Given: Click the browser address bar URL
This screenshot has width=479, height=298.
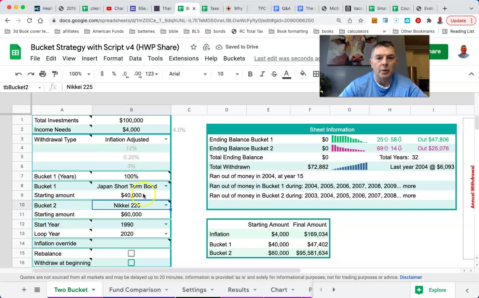Looking at the screenshot, I should (187, 21).
